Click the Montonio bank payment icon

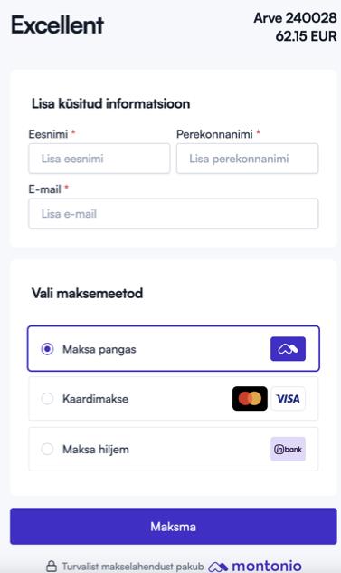[x=288, y=349]
